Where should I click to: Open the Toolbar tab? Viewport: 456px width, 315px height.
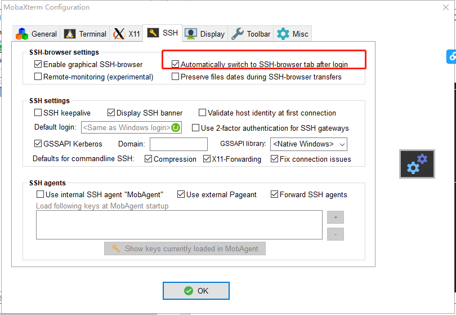click(251, 34)
